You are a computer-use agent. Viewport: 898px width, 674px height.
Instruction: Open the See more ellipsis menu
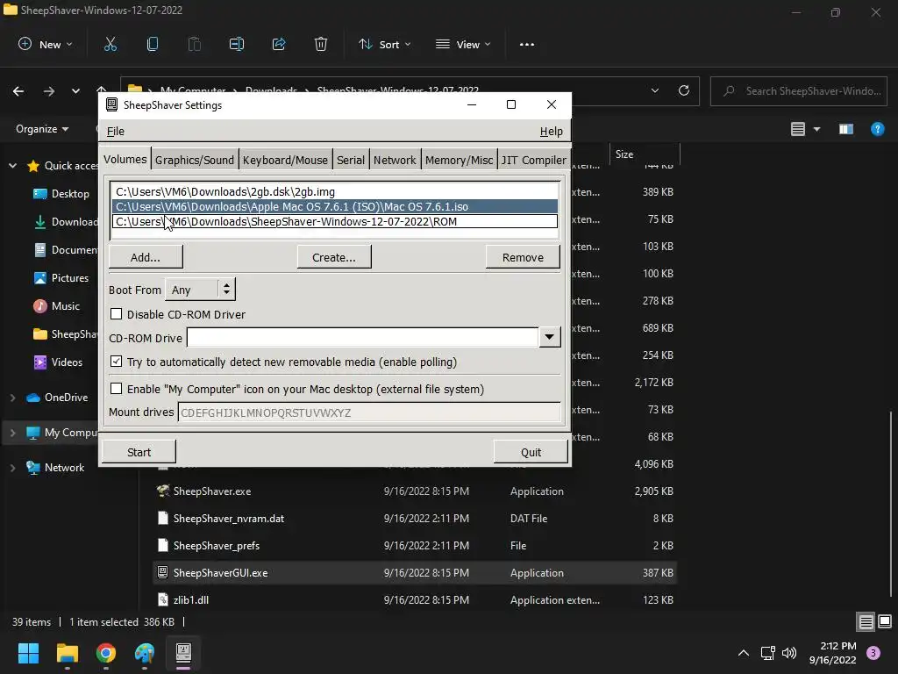(527, 44)
